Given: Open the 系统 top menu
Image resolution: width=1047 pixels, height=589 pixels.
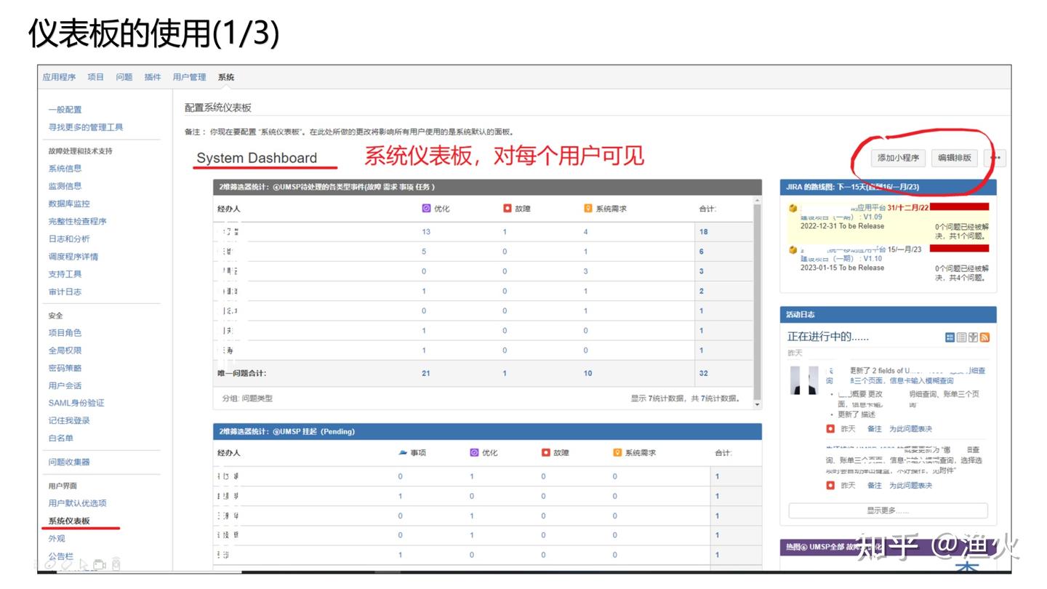Looking at the screenshot, I should pyautogui.click(x=226, y=77).
